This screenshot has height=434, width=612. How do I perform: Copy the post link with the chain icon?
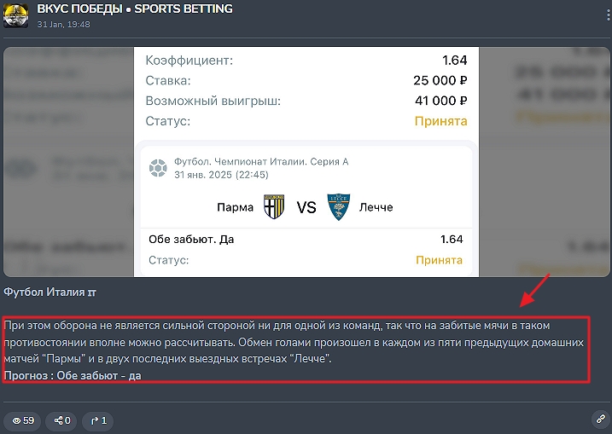click(599, 420)
